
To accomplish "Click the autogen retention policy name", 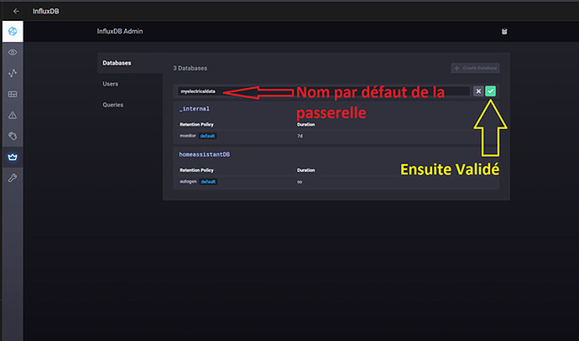I will pos(188,182).
